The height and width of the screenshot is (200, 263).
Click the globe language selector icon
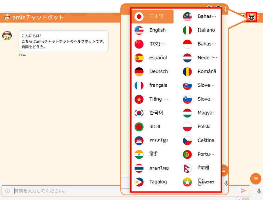[x=251, y=17]
